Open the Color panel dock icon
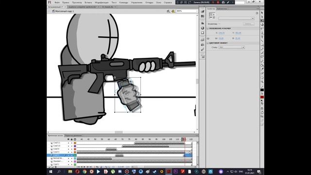Viewport: 311px width, 175px height. [203, 12]
